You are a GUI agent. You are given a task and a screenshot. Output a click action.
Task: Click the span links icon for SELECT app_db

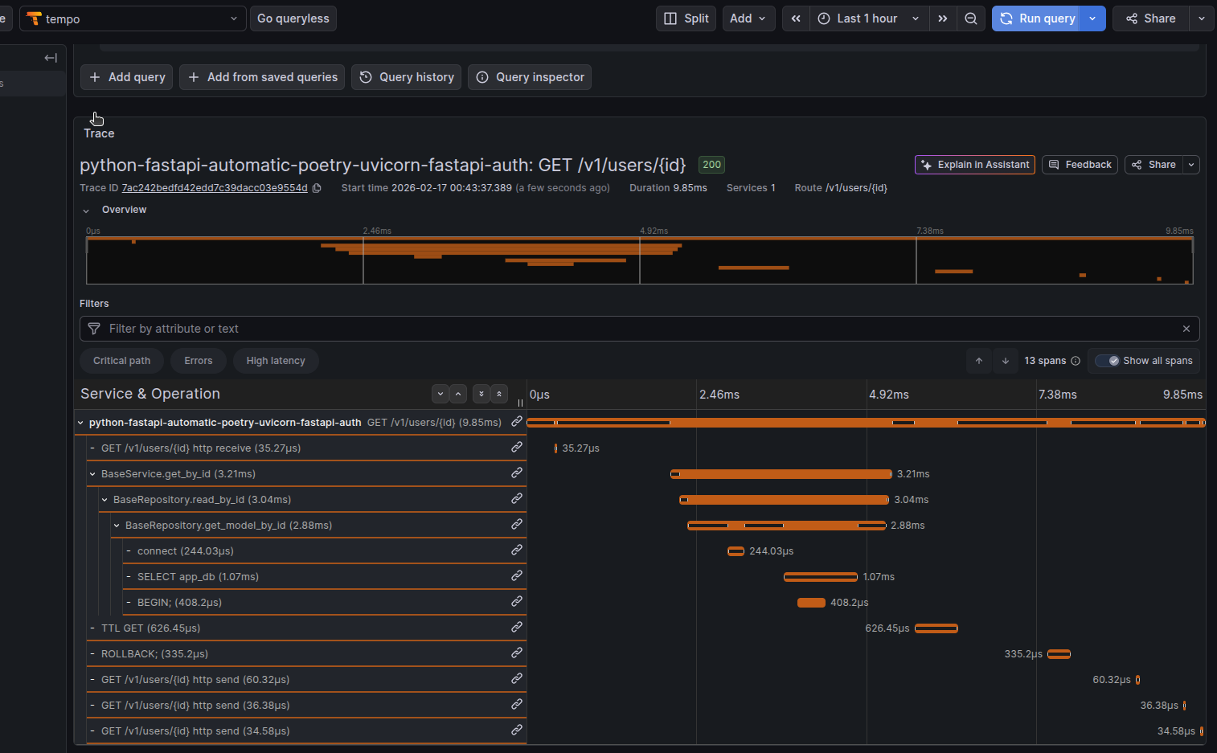pos(516,575)
